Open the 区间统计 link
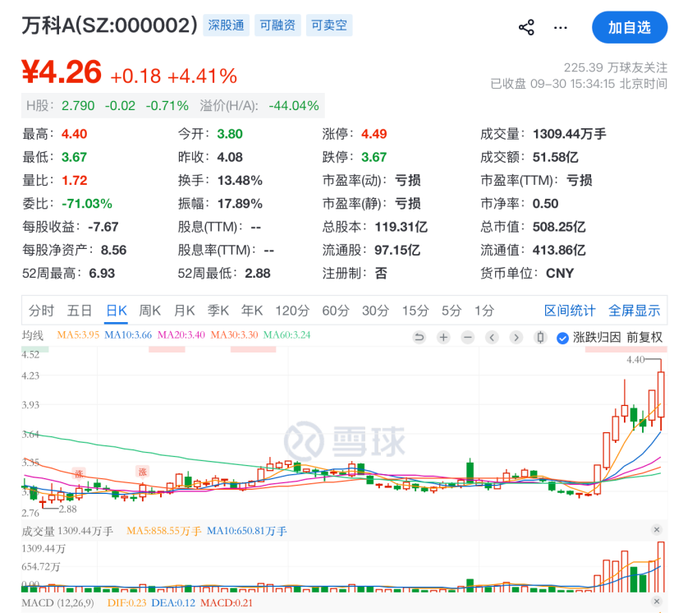Image resolution: width=683 pixels, height=613 pixels. [x=570, y=311]
